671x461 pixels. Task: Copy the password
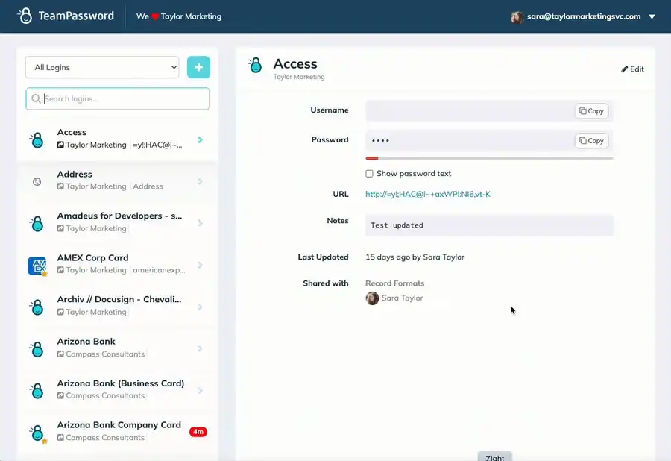[591, 140]
